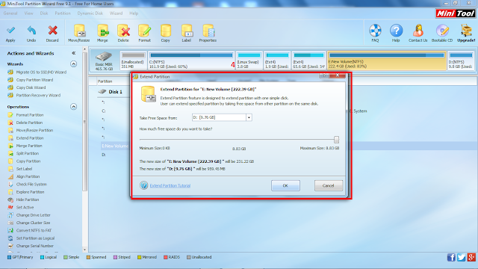Choose Hide Partition operation
The image size is (478, 269).
click(x=28, y=200)
